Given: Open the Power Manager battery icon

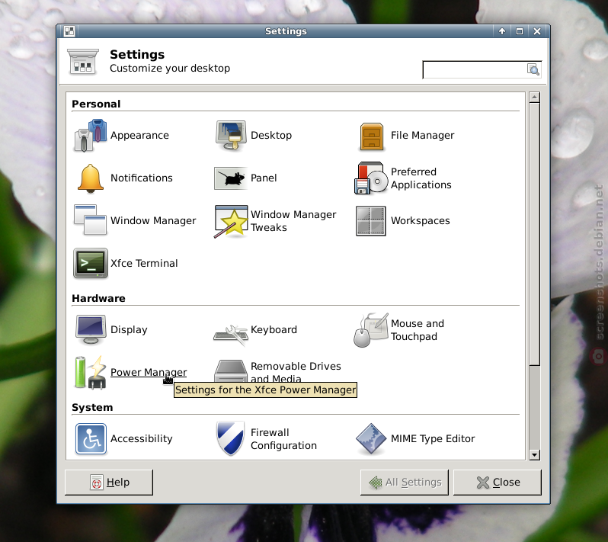Looking at the screenshot, I should 91,373.
